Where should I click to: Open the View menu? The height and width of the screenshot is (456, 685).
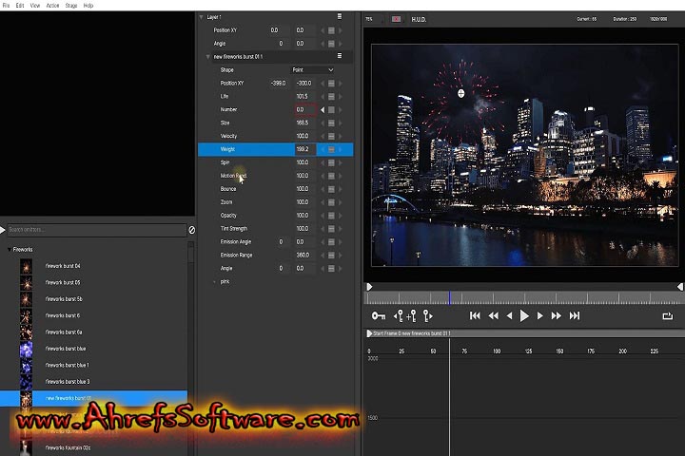[x=35, y=6]
